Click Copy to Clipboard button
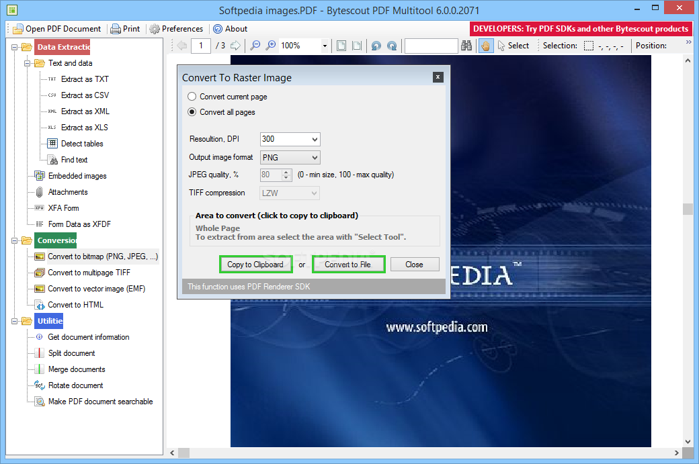 (256, 265)
